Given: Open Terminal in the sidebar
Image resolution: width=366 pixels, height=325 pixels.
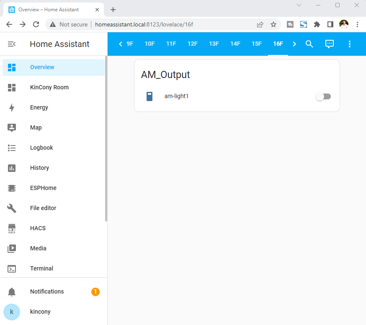Looking at the screenshot, I should 41,269.
